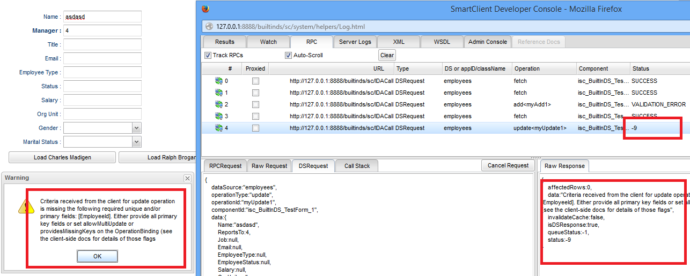Switch to the Server Logs tab
690x276 pixels.
click(355, 42)
